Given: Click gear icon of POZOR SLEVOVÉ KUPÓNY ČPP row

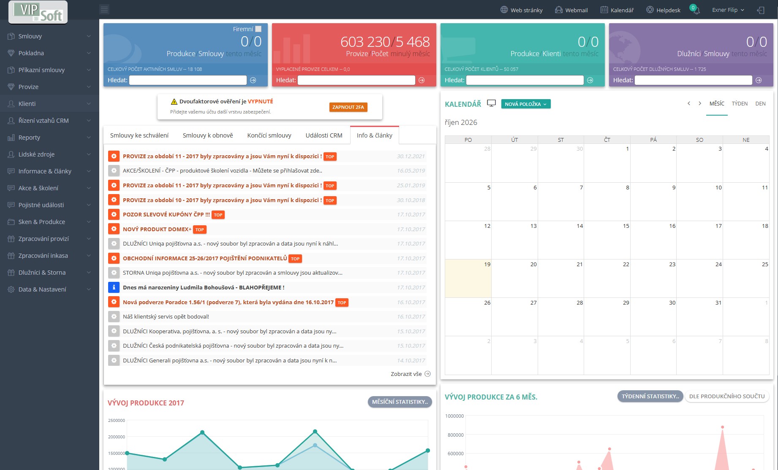Looking at the screenshot, I should pyautogui.click(x=114, y=214).
